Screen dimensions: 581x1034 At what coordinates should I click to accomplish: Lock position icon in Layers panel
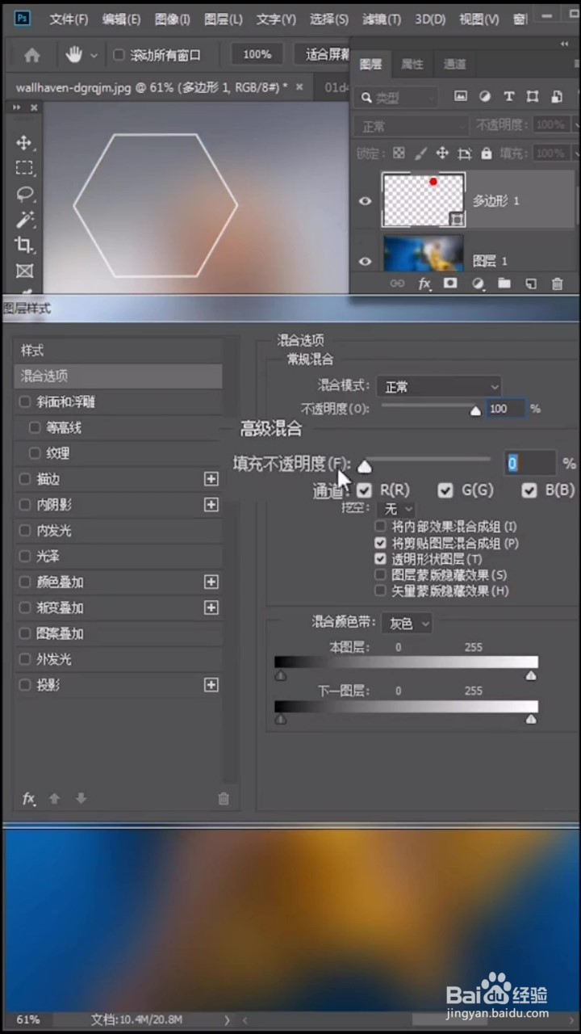coord(442,153)
